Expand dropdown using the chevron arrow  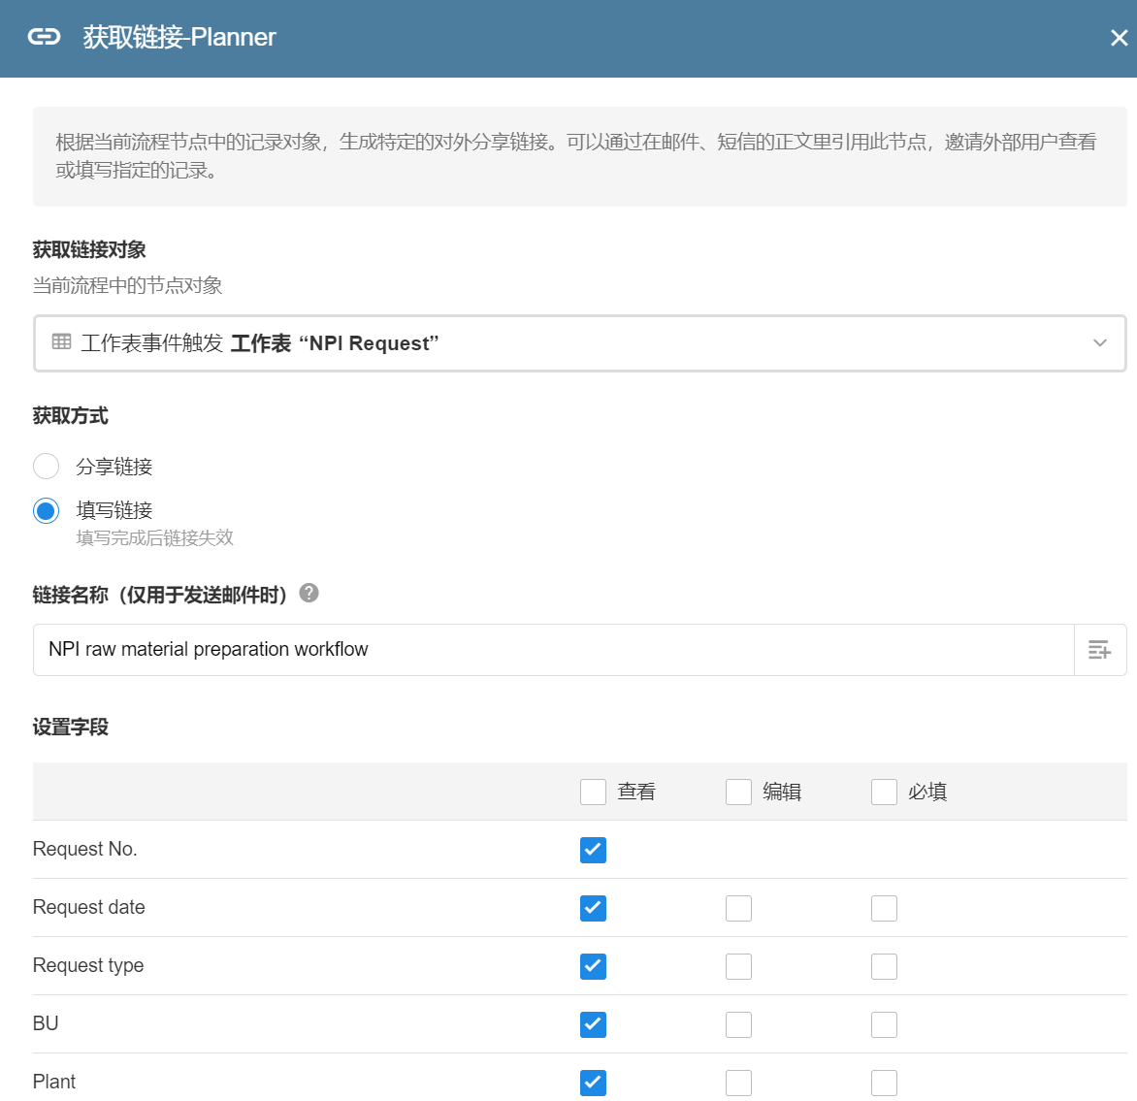[x=1099, y=343]
